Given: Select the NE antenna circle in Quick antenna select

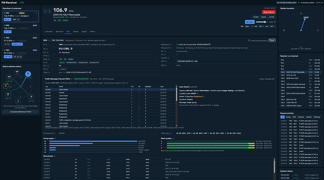Looking at the screenshot, I should pos(28,74).
